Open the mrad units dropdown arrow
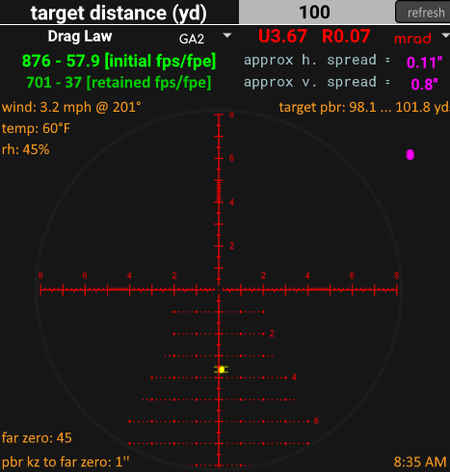 [445, 36]
